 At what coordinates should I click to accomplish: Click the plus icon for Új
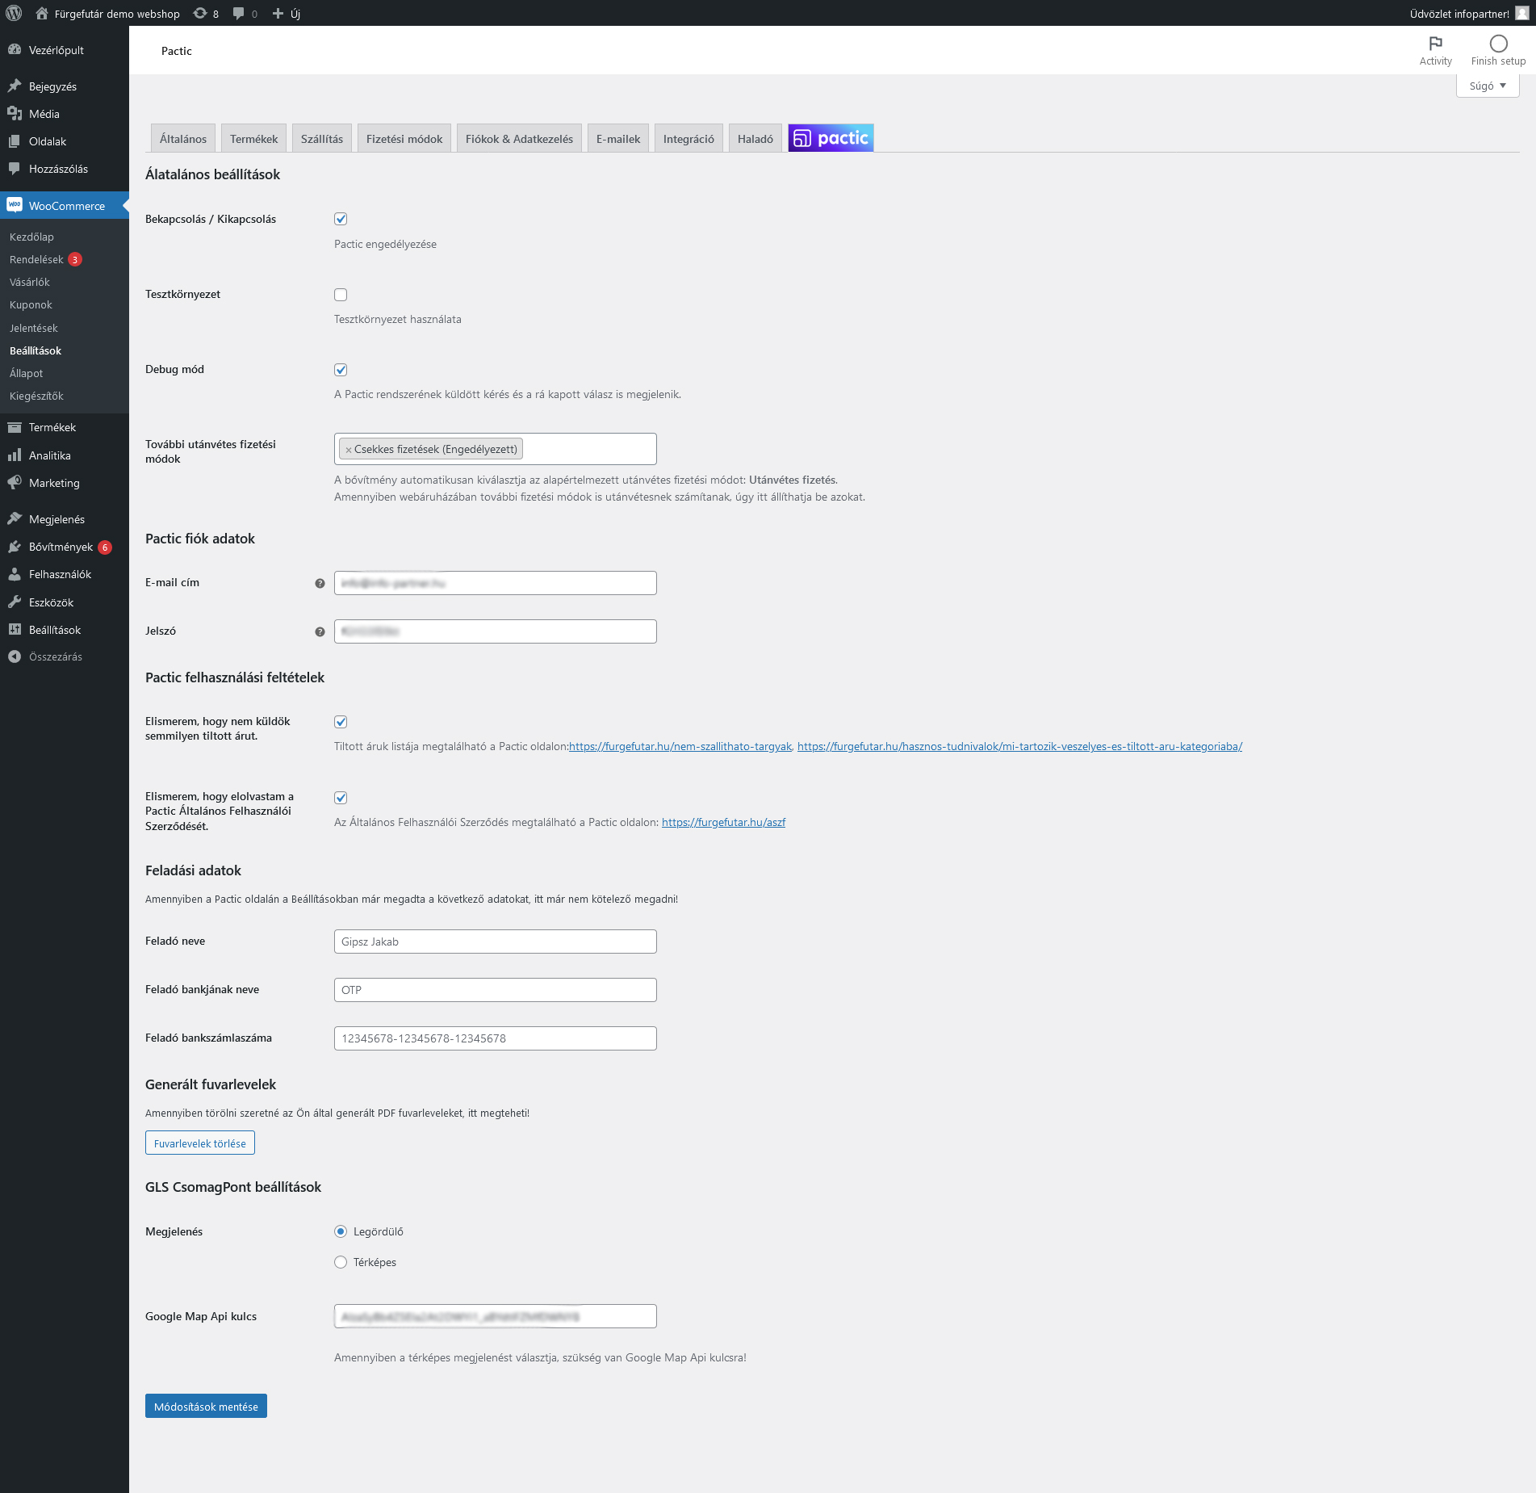278,13
